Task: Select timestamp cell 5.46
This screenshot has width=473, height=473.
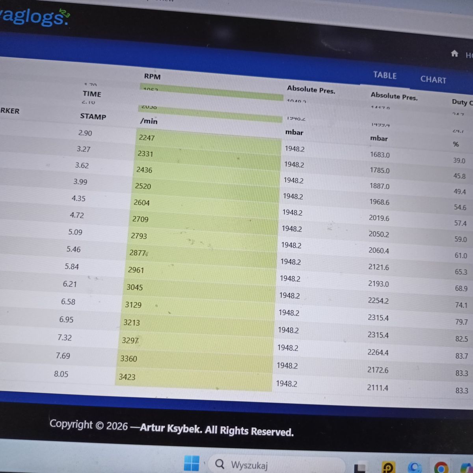Action: pos(73,249)
